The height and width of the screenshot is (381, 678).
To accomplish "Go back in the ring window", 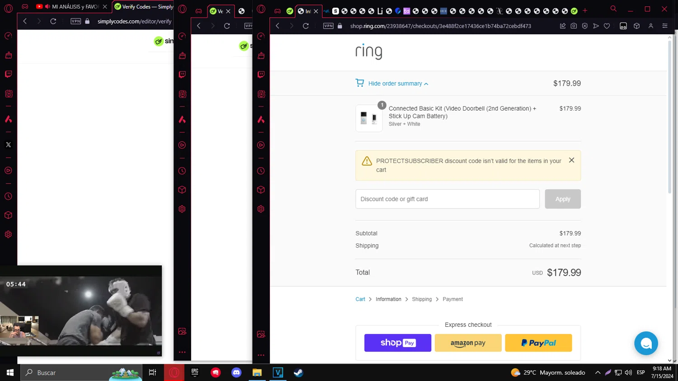I will tap(278, 26).
